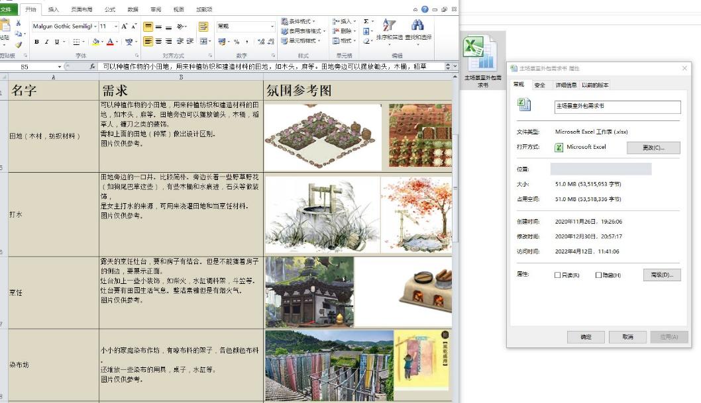Click the AutoSum sigma icon
This screenshot has height=403, width=701.
(366, 21)
